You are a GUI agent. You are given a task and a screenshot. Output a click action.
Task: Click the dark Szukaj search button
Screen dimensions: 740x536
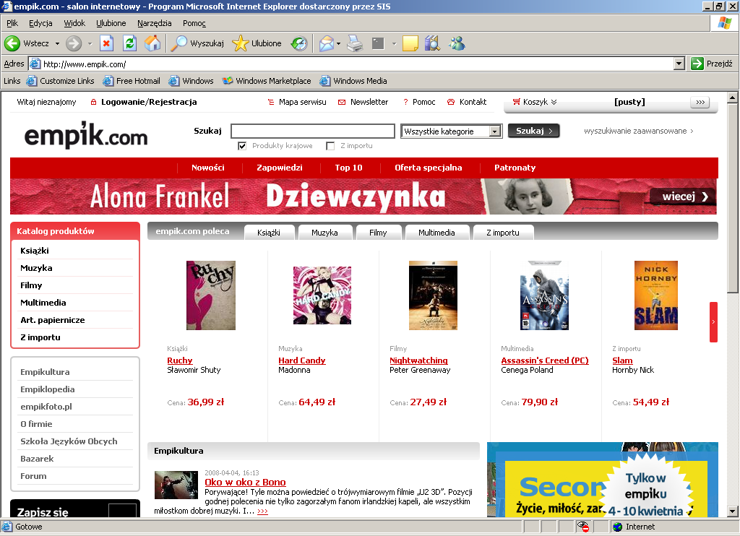point(534,131)
